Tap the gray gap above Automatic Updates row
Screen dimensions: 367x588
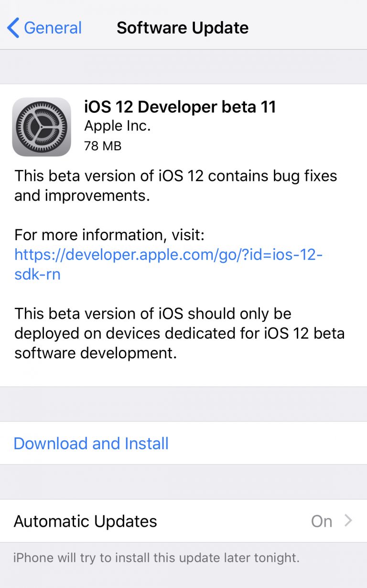(x=183, y=482)
